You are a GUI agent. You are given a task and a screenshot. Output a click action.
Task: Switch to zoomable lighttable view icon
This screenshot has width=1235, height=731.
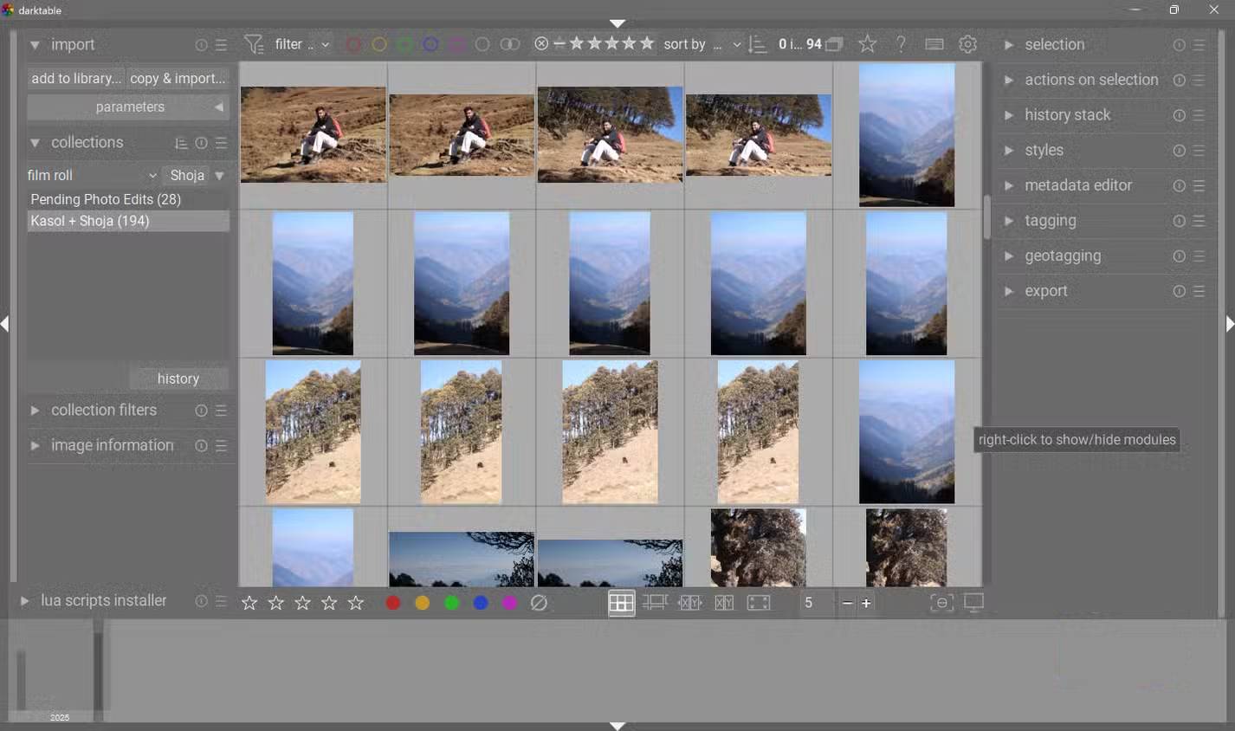pos(655,602)
